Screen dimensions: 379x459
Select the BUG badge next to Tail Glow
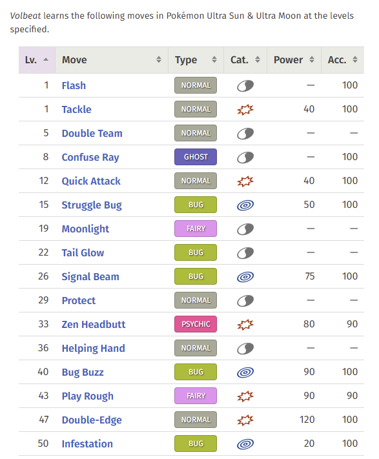(196, 252)
